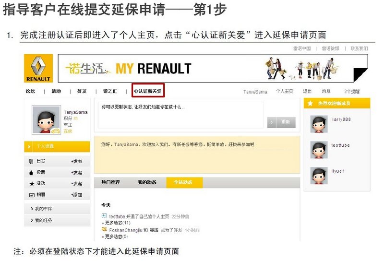
Task: Click liyue1's avatar
Action: pyautogui.click(x=319, y=176)
